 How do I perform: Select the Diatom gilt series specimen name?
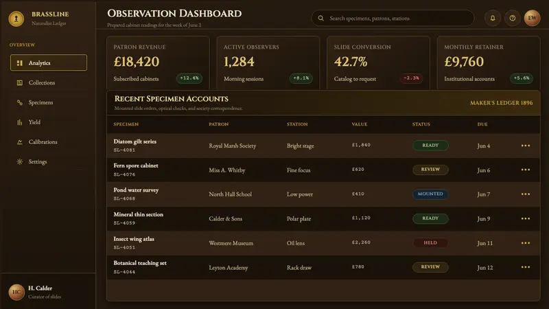point(135,141)
